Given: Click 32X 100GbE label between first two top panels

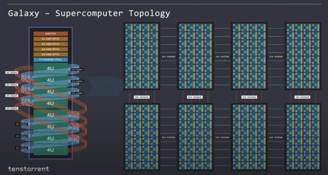Looking at the screenshot, I should click(x=168, y=56).
